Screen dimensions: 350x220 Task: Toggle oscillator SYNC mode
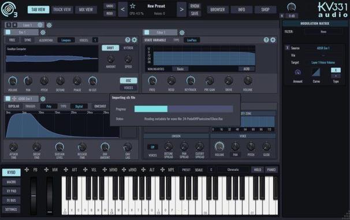pos(28,40)
